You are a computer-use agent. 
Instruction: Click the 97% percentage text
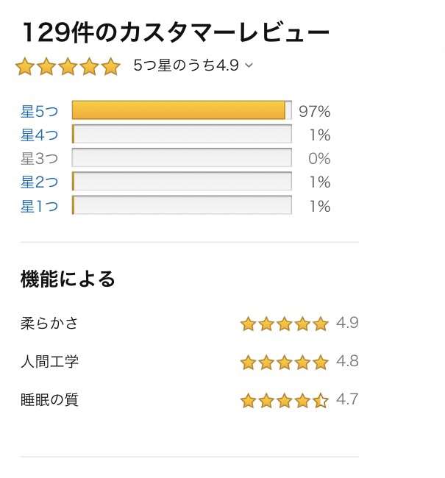click(315, 112)
